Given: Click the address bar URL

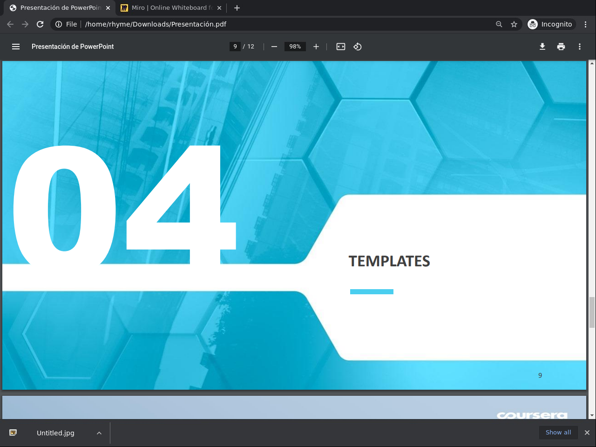Looking at the screenshot, I should point(156,24).
